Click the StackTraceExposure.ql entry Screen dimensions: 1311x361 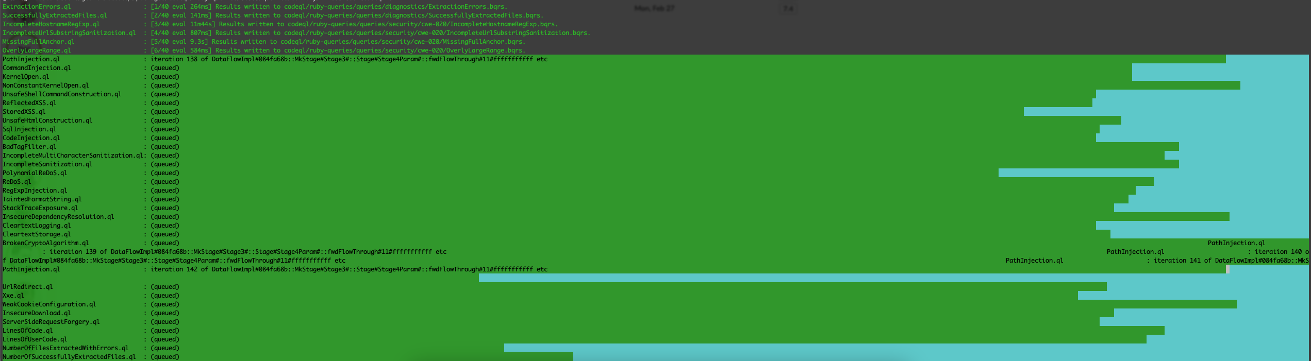coord(40,208)
